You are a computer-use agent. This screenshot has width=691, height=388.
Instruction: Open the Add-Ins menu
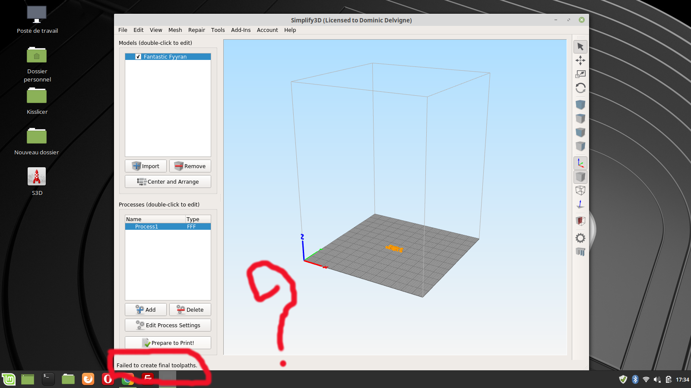point(241,30)
